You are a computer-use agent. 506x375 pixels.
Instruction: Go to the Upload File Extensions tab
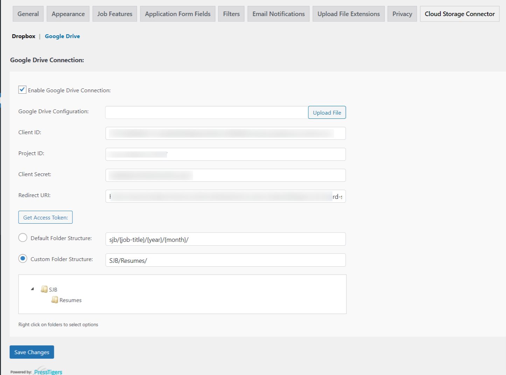tap(348, 14)
